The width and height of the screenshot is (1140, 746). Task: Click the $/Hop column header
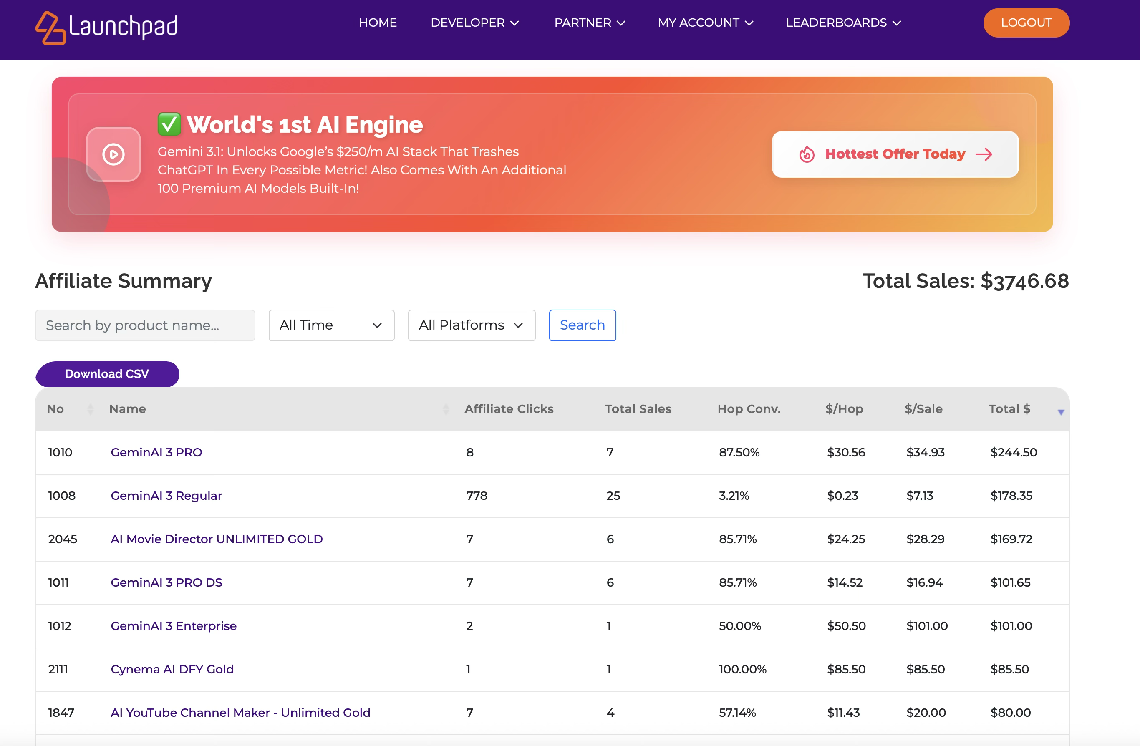[844, 409]
